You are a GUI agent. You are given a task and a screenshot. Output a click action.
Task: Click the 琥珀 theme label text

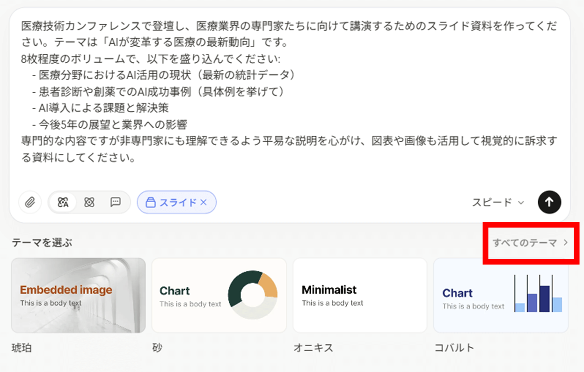pos(22,348)
